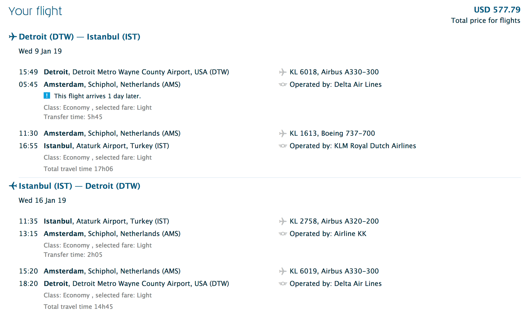Click the Your flight title

point(35,11)
